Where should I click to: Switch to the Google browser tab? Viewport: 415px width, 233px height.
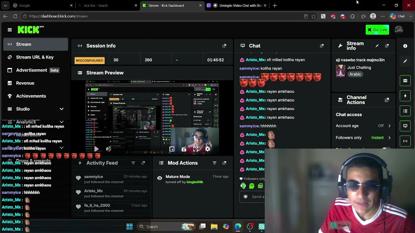tap(42, 6)
